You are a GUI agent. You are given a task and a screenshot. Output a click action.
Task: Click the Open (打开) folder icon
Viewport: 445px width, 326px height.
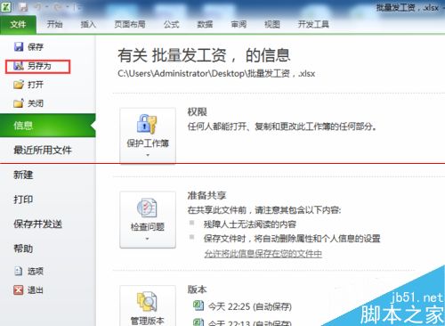(19, 85)
